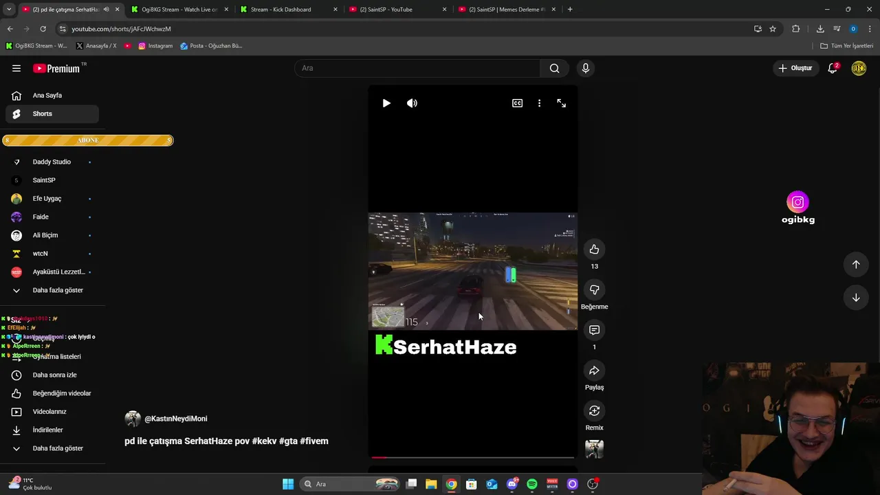Open Videolarınız in the sidebar
This screenshot has width=880, height=495.
(x=52, y=412)
